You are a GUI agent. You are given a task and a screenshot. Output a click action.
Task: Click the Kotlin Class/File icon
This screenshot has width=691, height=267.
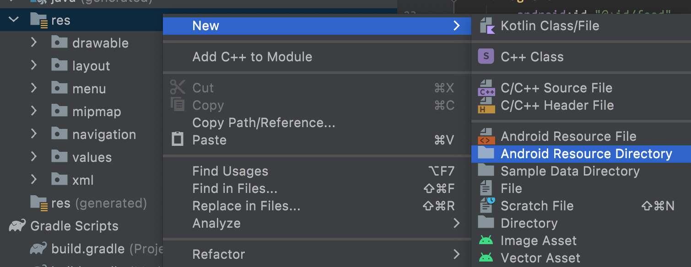click(x=487, y=26)
